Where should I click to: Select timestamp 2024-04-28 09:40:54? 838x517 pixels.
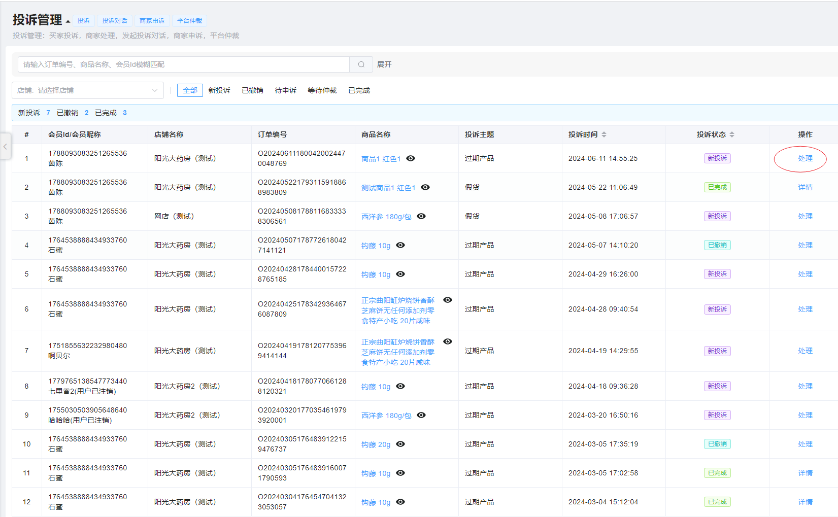[603, 309]
